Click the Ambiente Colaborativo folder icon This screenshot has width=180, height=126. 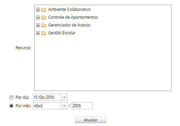point(43,10)
